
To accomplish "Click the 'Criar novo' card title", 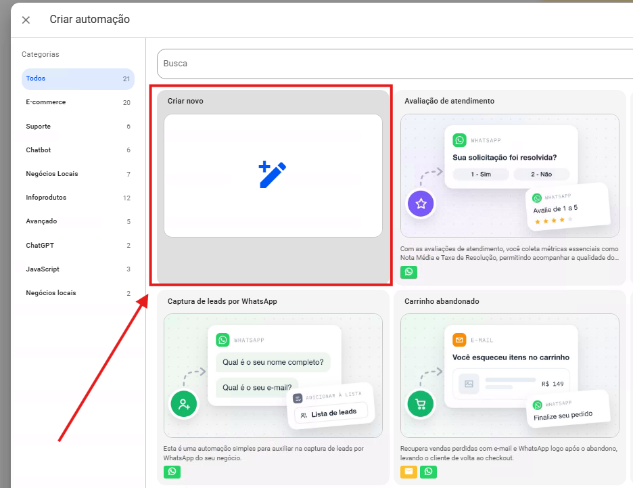I will pyautogui.click(x=185, y=101).
